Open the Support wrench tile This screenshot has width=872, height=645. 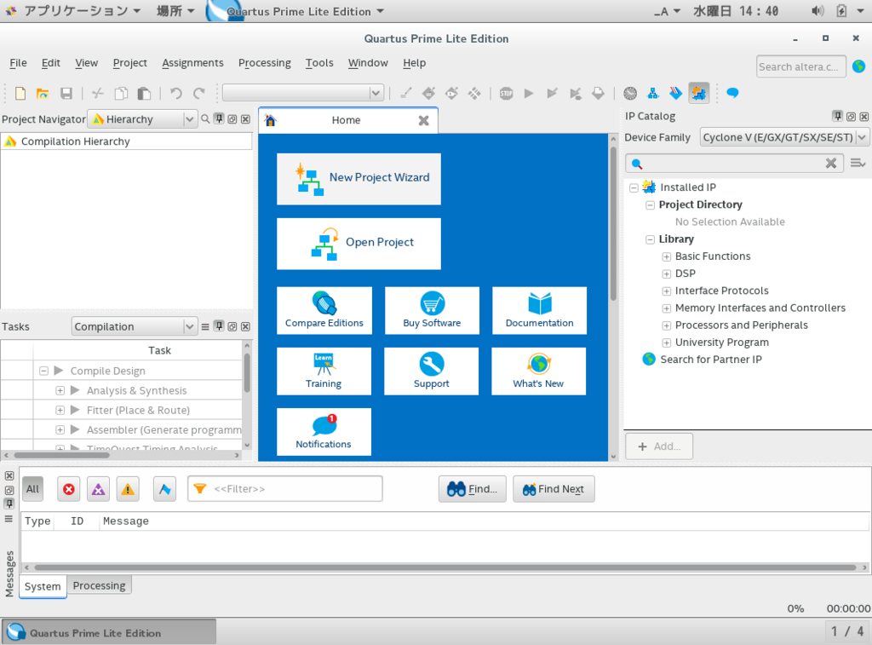click(431, 371)
